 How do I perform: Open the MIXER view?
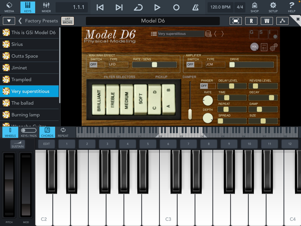(46, 7)
